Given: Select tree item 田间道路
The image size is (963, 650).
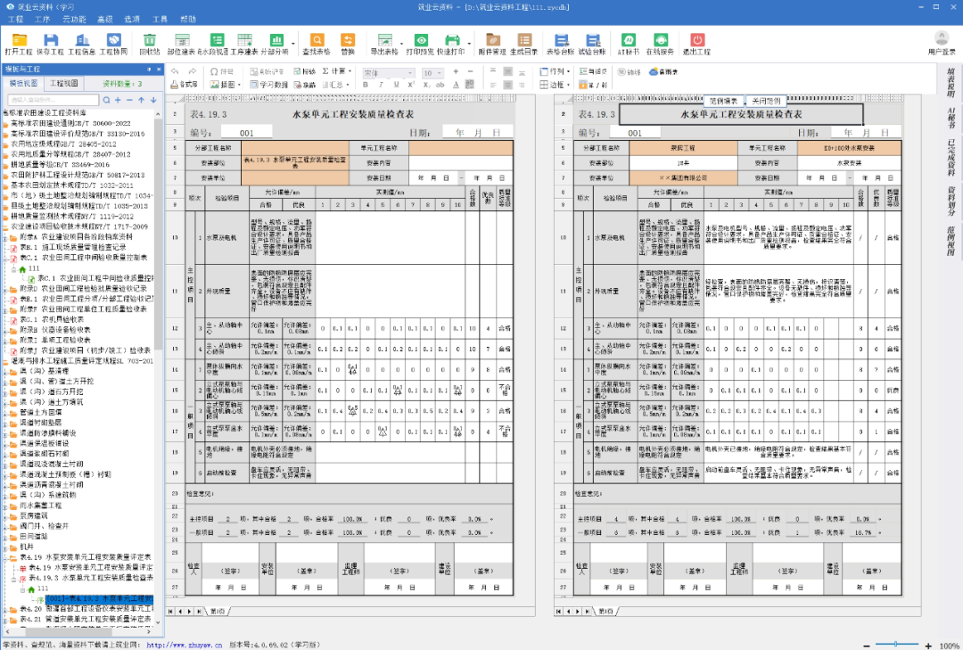Looking at the screenshot, I should (36, 537).
